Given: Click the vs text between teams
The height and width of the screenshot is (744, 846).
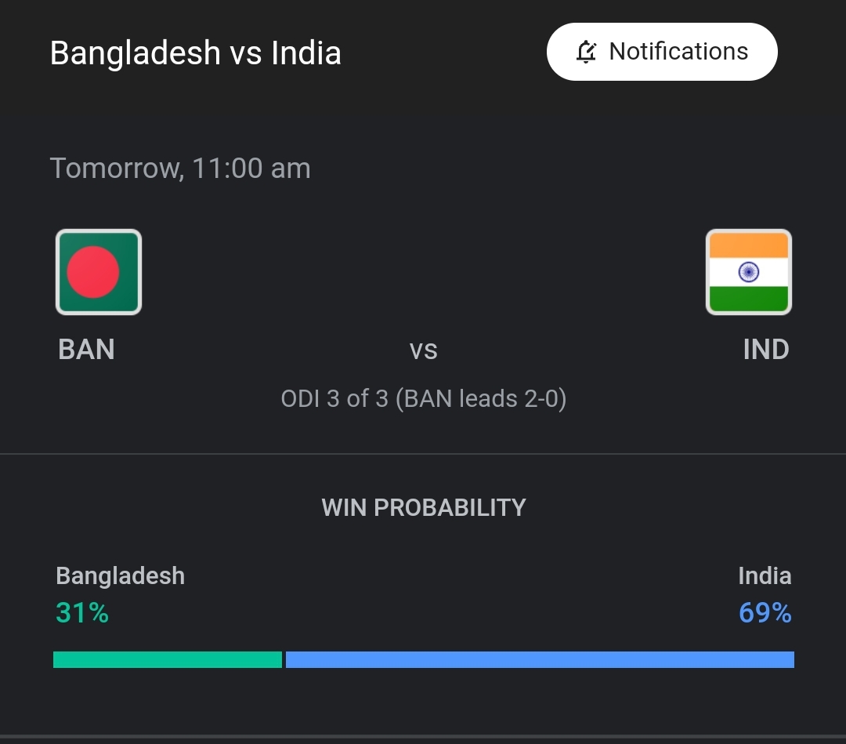Looking at the screenshot, I should click(x=424, y=350).
